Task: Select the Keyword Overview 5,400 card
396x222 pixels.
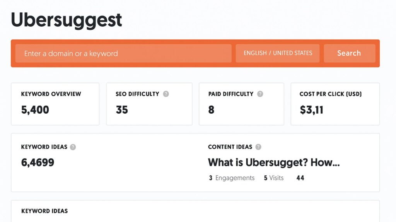Action: coord(55,104)
